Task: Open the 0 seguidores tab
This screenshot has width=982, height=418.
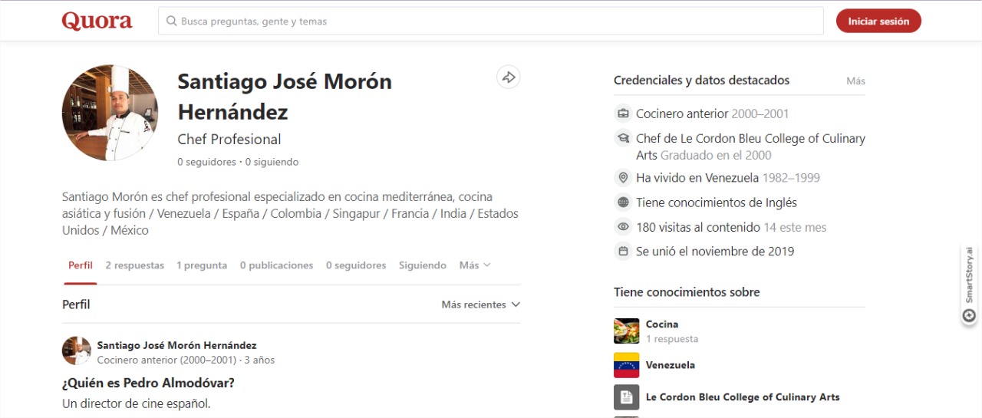Action: tap(356, 265)
